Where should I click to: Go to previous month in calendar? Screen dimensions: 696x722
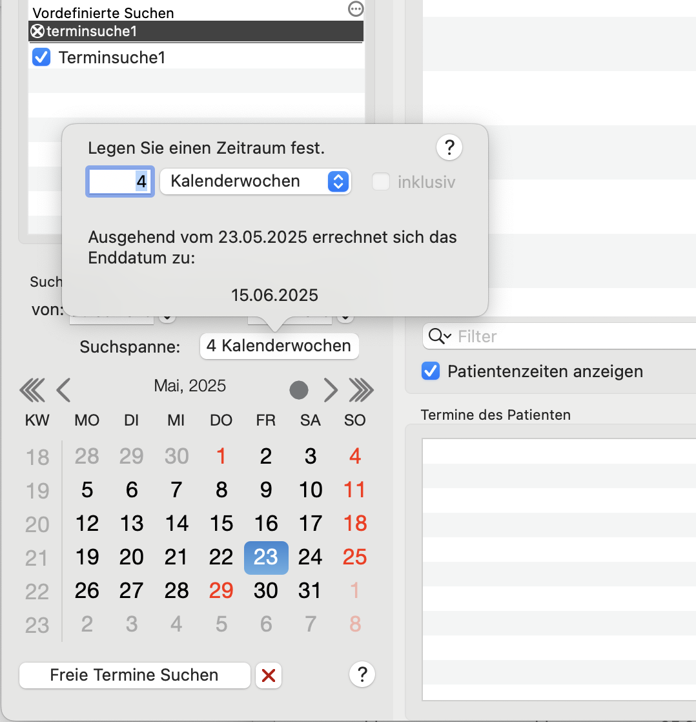tap(63, 390)
